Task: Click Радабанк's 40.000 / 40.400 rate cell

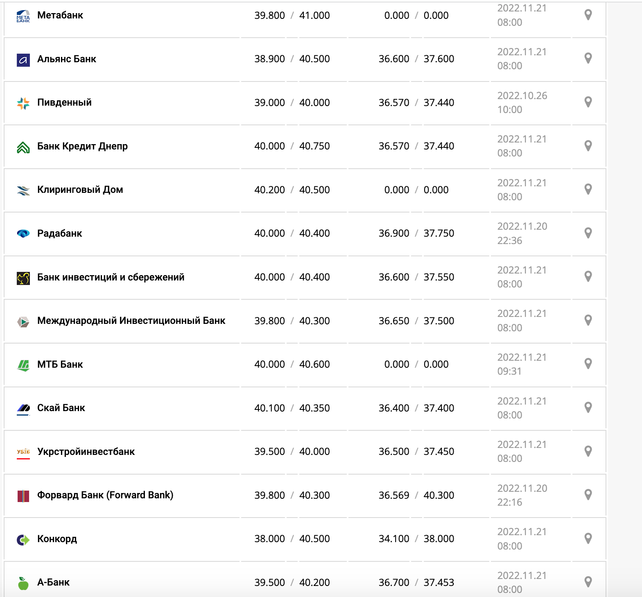Action: tap(292, 233)
